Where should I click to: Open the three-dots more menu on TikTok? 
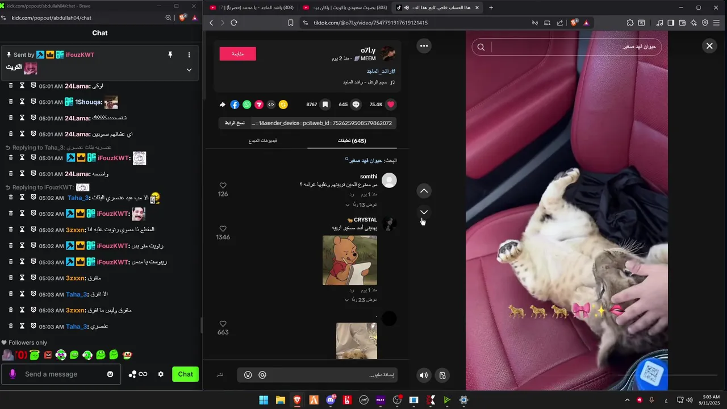click(424, 45)
